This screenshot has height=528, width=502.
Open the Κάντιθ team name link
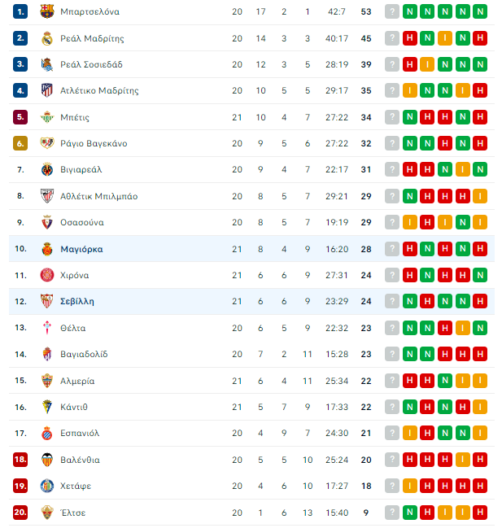tap(74, 407)
